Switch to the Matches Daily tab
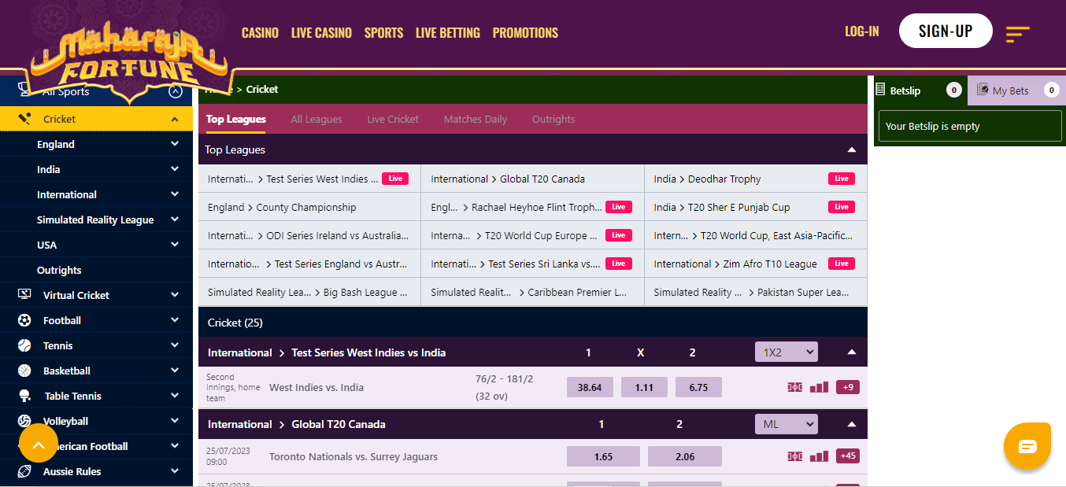Image resolution: width=1066 pixels, height=487 pixels. 476,120
